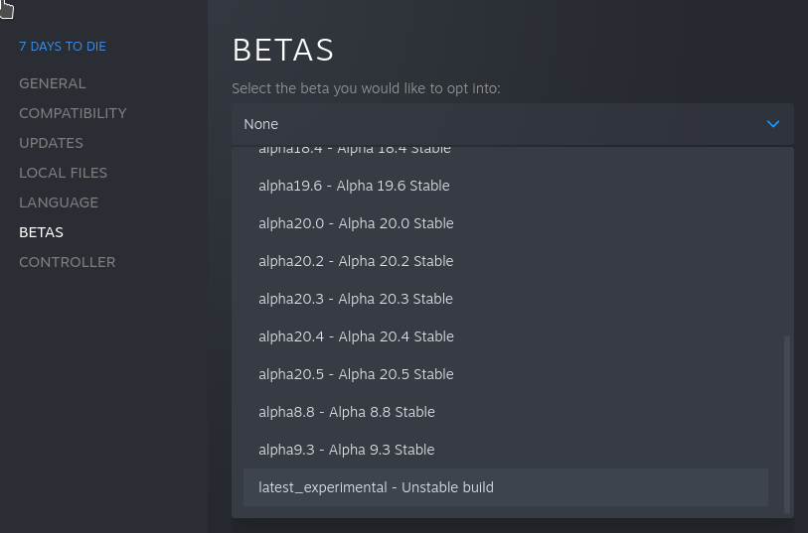Select alpha20.3 - Alpha 20.3 Stable
The image size is (808, 533).
[356, 299]
